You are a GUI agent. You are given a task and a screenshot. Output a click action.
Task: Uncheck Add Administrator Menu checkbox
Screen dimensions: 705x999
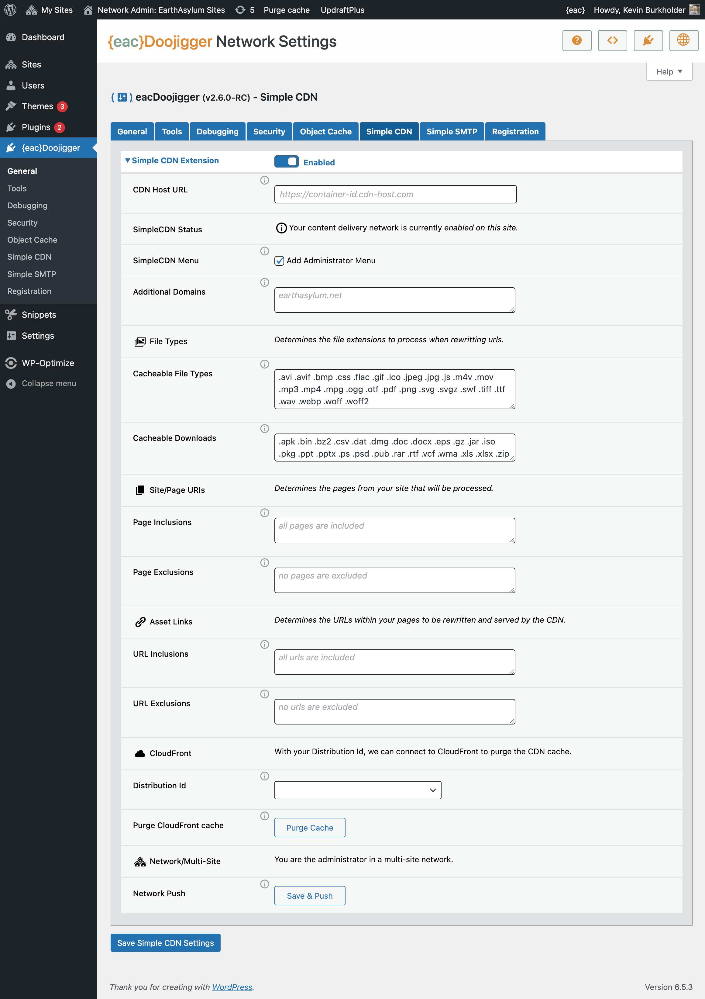[279, 261]
